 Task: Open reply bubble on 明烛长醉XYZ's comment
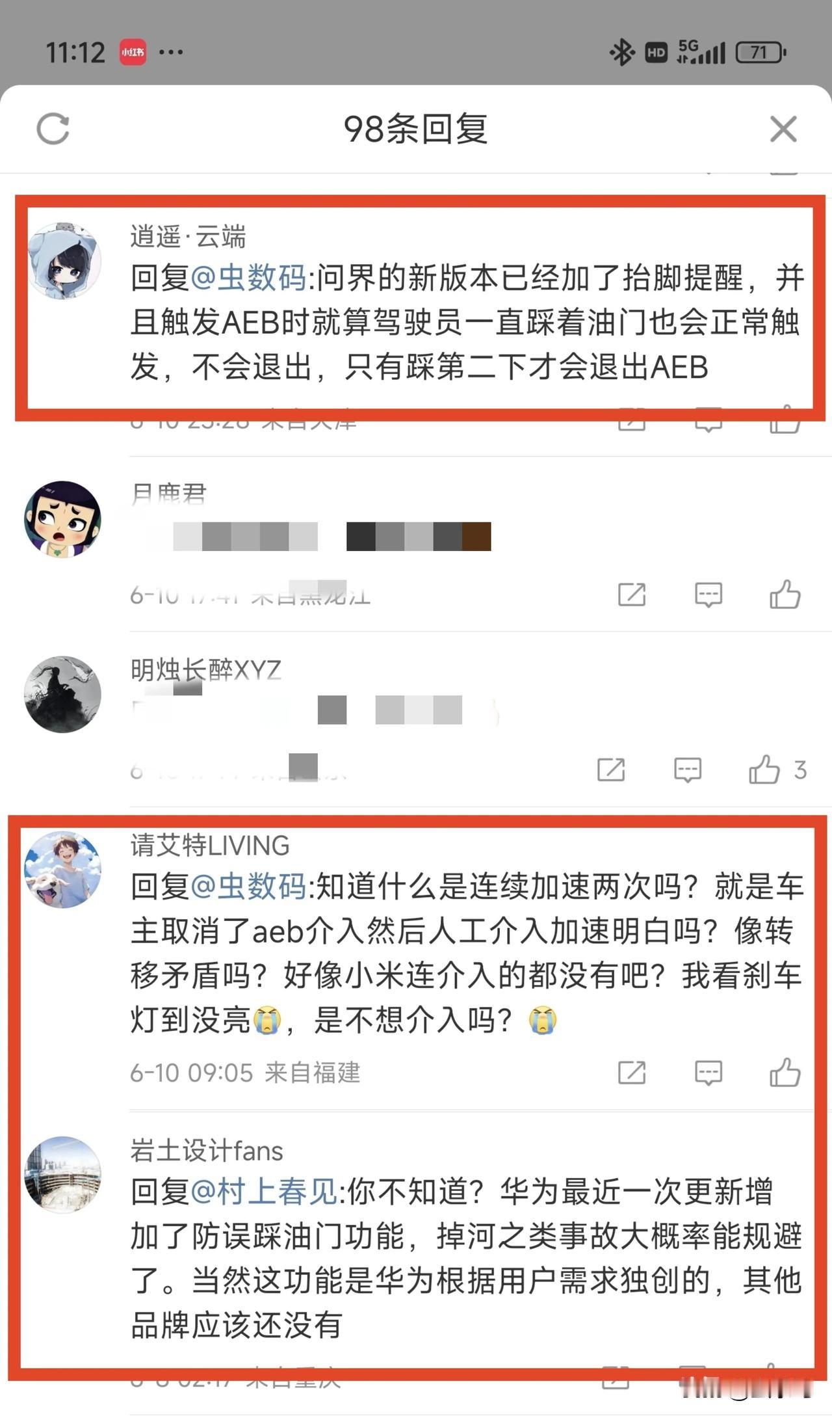point(687,770)
